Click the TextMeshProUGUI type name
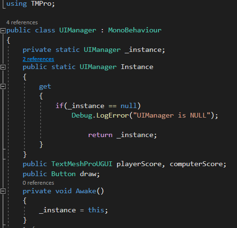237x228 pixels. click(x=82, y=164)
